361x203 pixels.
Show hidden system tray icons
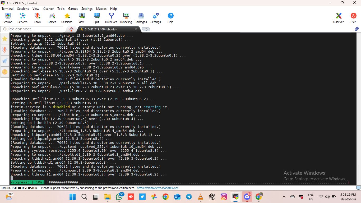click(284, 197)
